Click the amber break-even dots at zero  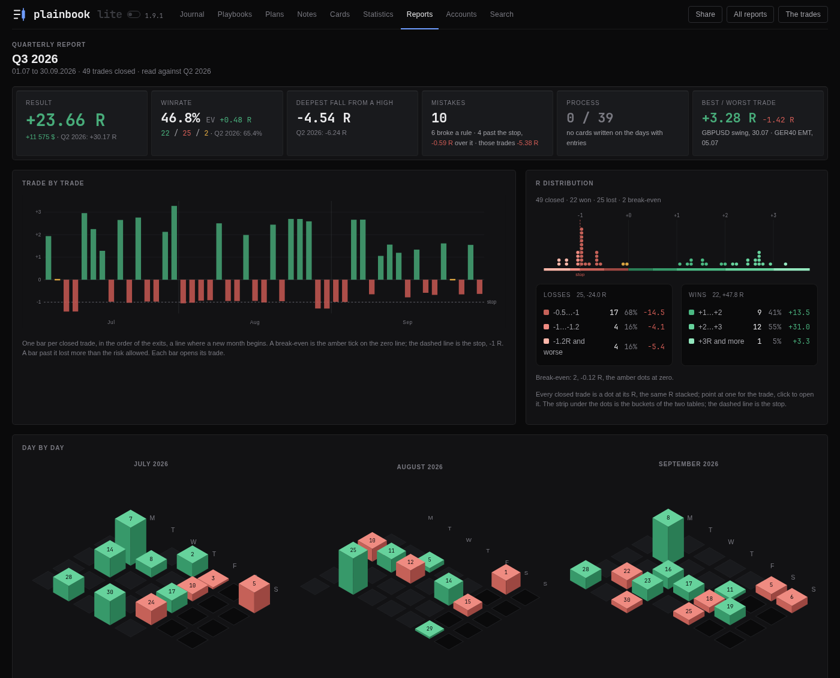(x=625, y=264)
